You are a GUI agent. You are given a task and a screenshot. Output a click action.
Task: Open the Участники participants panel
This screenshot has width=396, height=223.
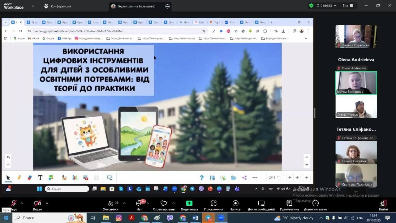pos(110,203)
